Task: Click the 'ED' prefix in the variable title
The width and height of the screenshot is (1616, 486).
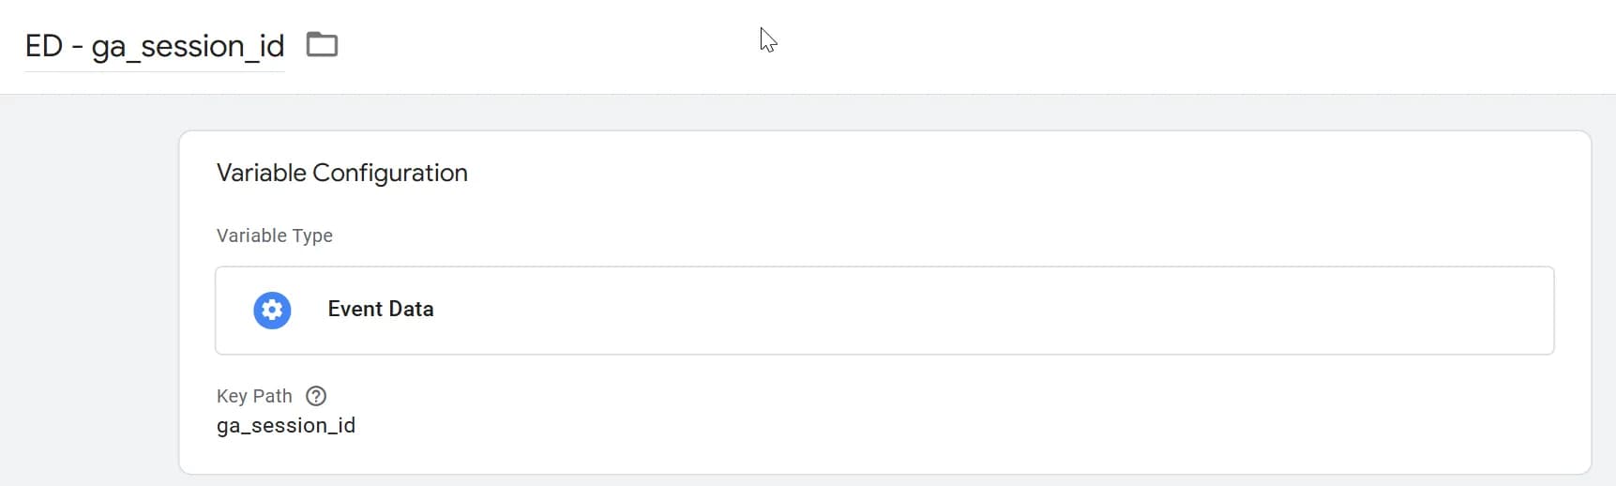Action: [43, 46]
